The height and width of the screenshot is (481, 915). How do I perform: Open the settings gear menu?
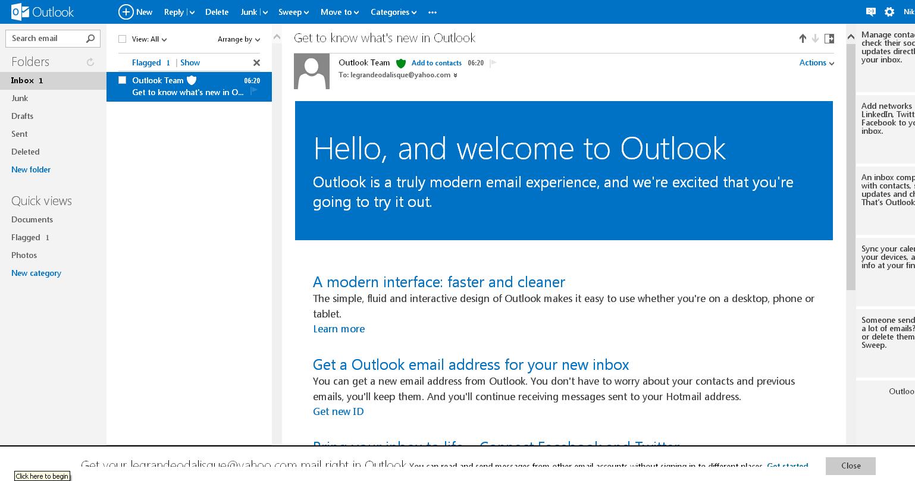(x=889, y=12)
